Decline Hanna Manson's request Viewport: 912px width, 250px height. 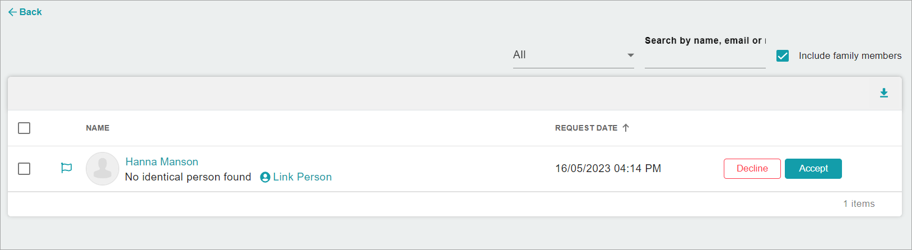tap(752, 169)
